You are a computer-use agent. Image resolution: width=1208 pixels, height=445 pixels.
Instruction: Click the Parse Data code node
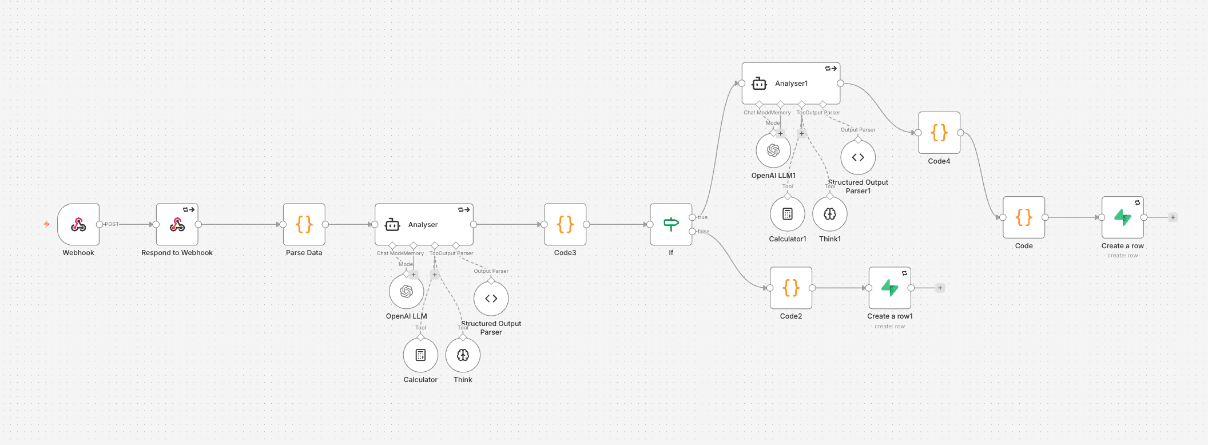coord(304,224)
